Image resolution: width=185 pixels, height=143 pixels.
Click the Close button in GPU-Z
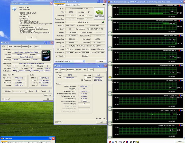(x=101, y=61)
